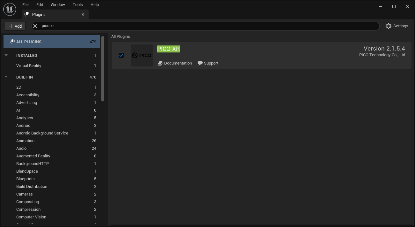Click the pico xr search field
Image resolution: width=415 pixels, height=227 pixels.
tap(205, 26)
